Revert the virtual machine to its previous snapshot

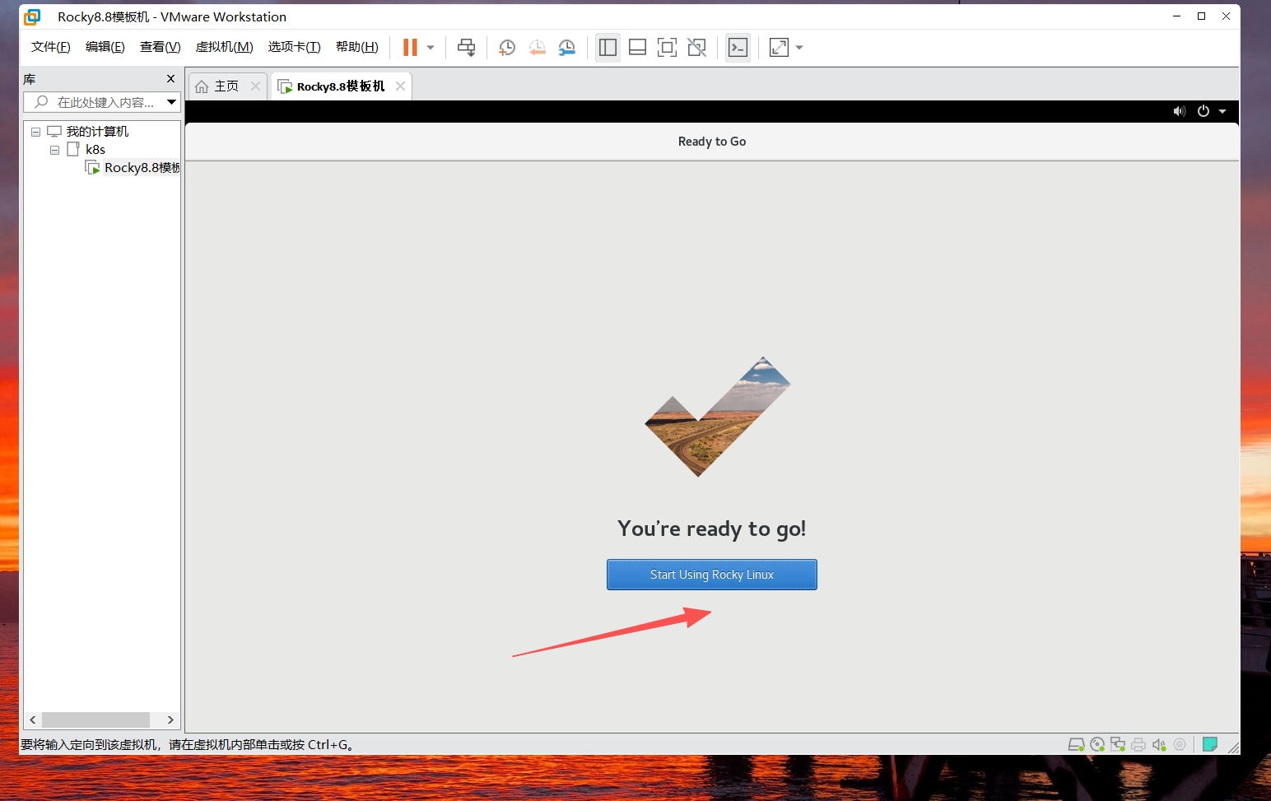(x=537, y=48)
